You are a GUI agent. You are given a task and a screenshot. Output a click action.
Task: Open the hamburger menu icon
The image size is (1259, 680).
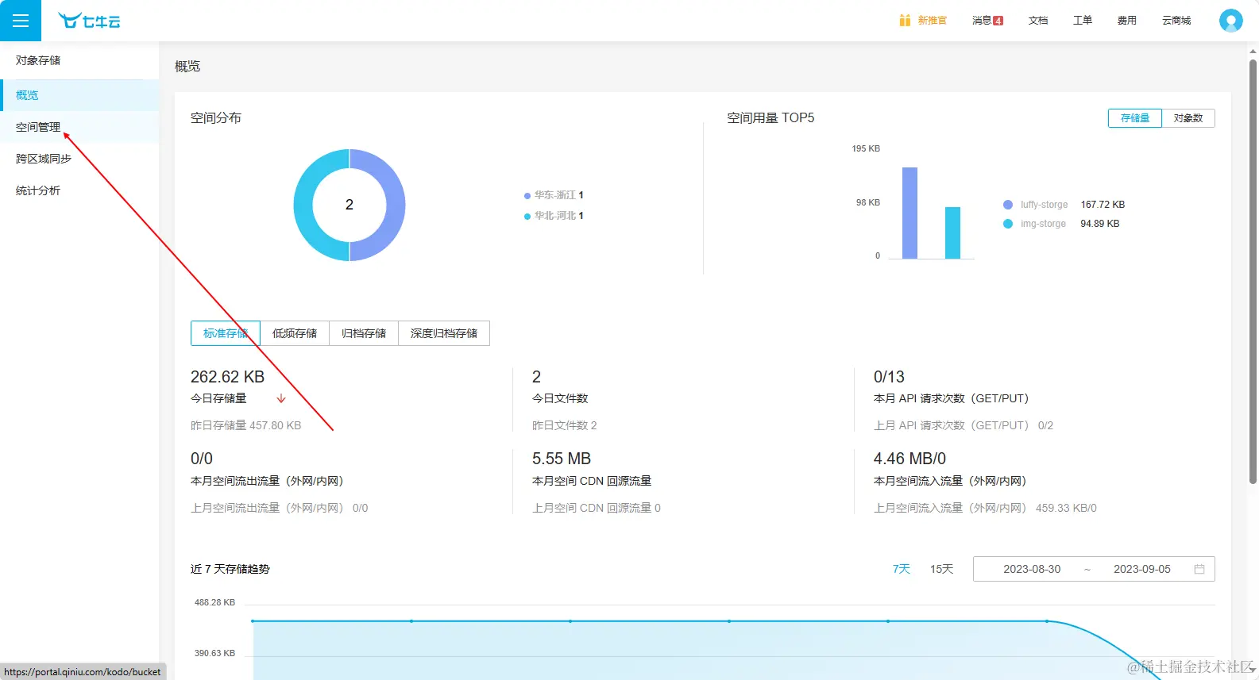pyautogui.click(x=21, y=21)
